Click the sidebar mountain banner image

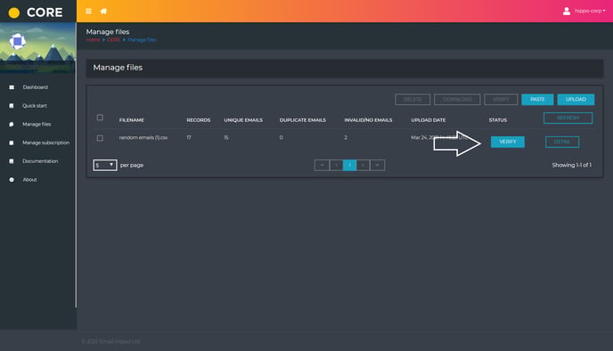tap(38, 48)
